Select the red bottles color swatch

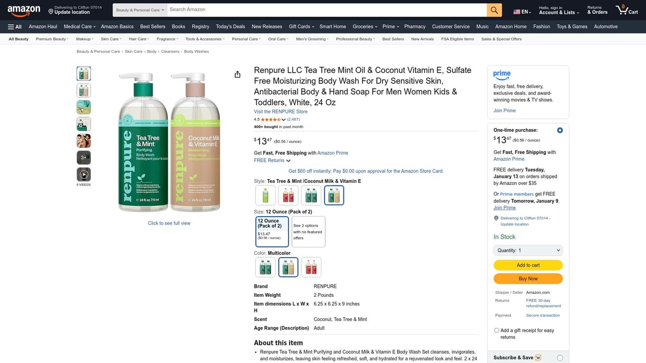coord(311,267)
